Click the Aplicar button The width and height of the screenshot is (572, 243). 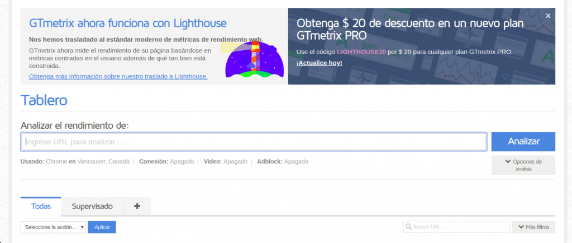coord(102,227)
